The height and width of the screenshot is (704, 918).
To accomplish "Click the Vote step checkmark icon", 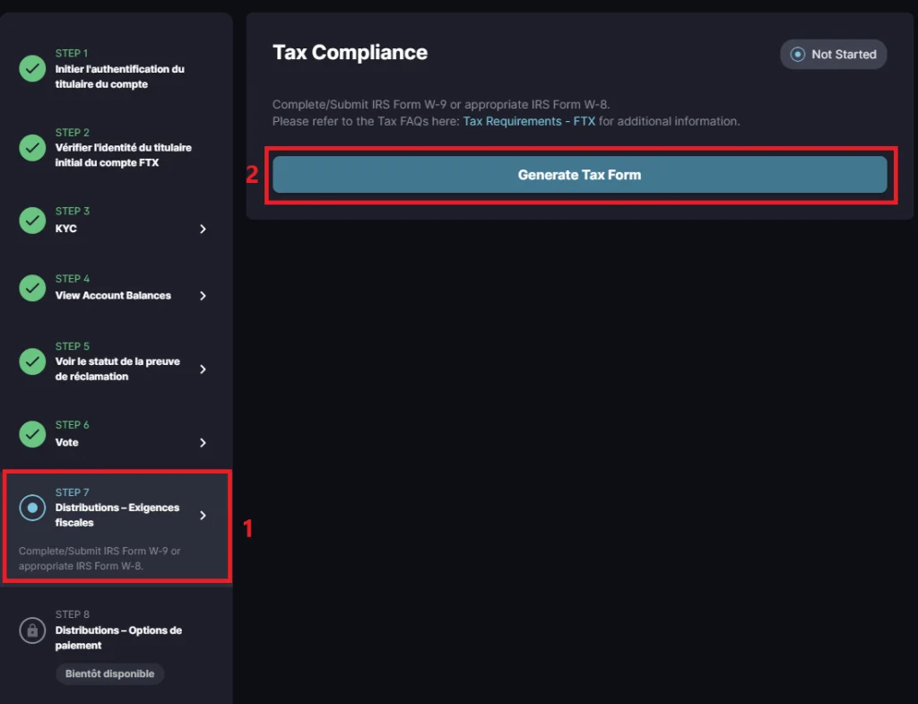I will tap(32, 434).
